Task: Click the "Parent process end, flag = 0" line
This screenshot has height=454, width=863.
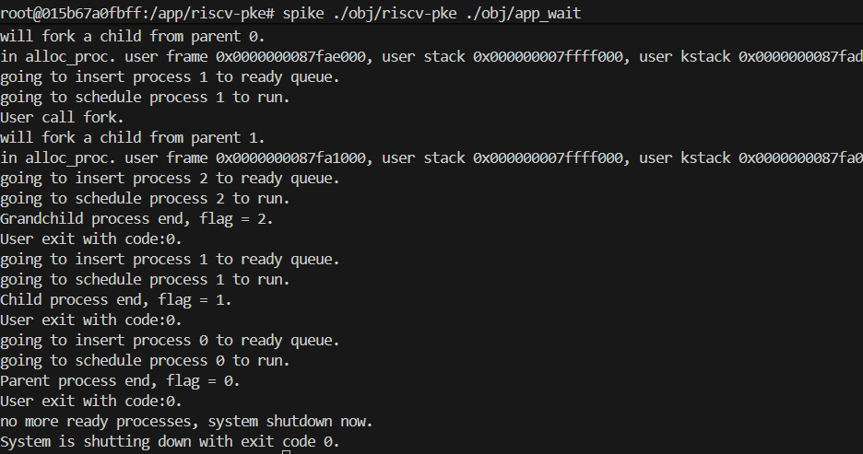Action: (x=120, y=381)
